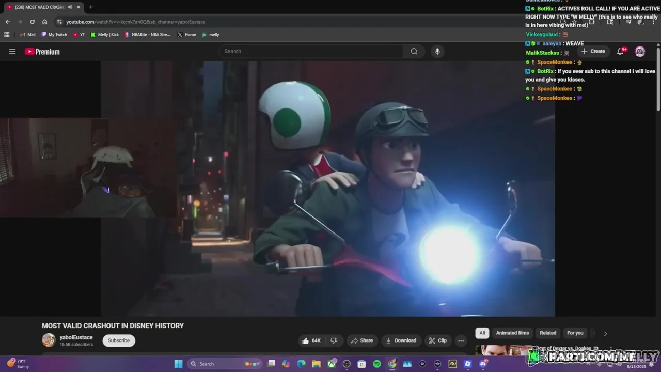View site information icon in address bar

59,22
